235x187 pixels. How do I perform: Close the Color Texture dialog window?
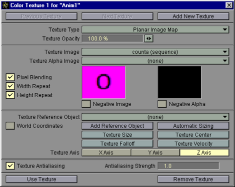(x=229, y=5)
